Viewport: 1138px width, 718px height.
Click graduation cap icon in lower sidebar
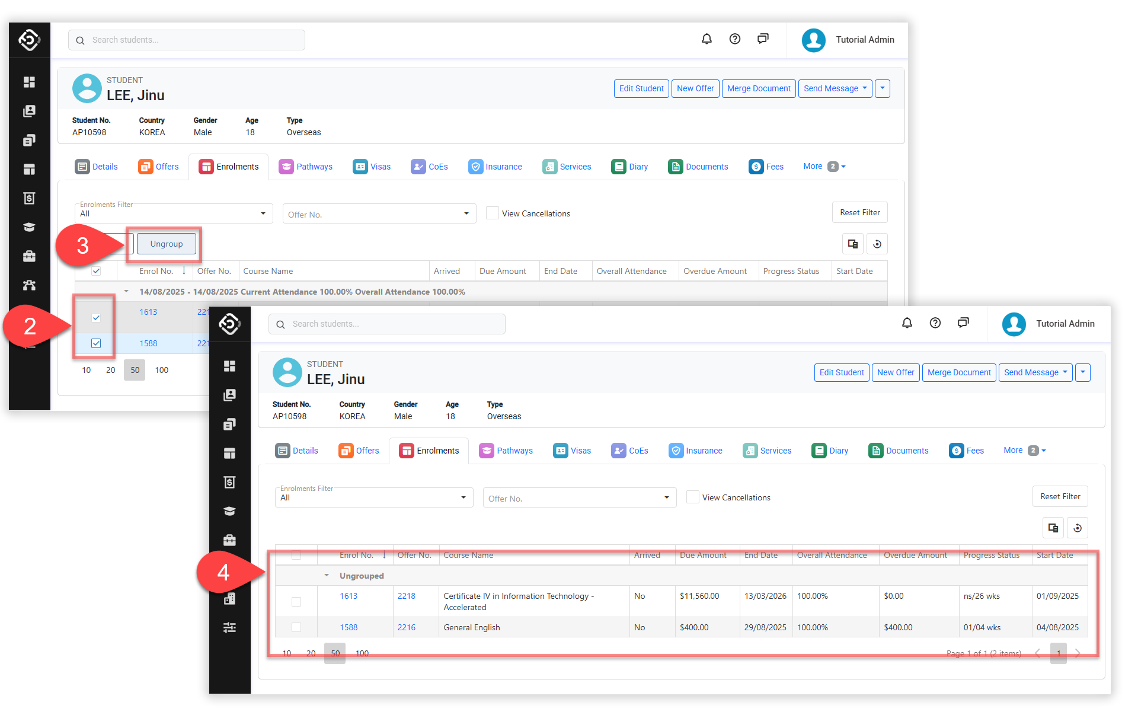[x=229, y=511]
